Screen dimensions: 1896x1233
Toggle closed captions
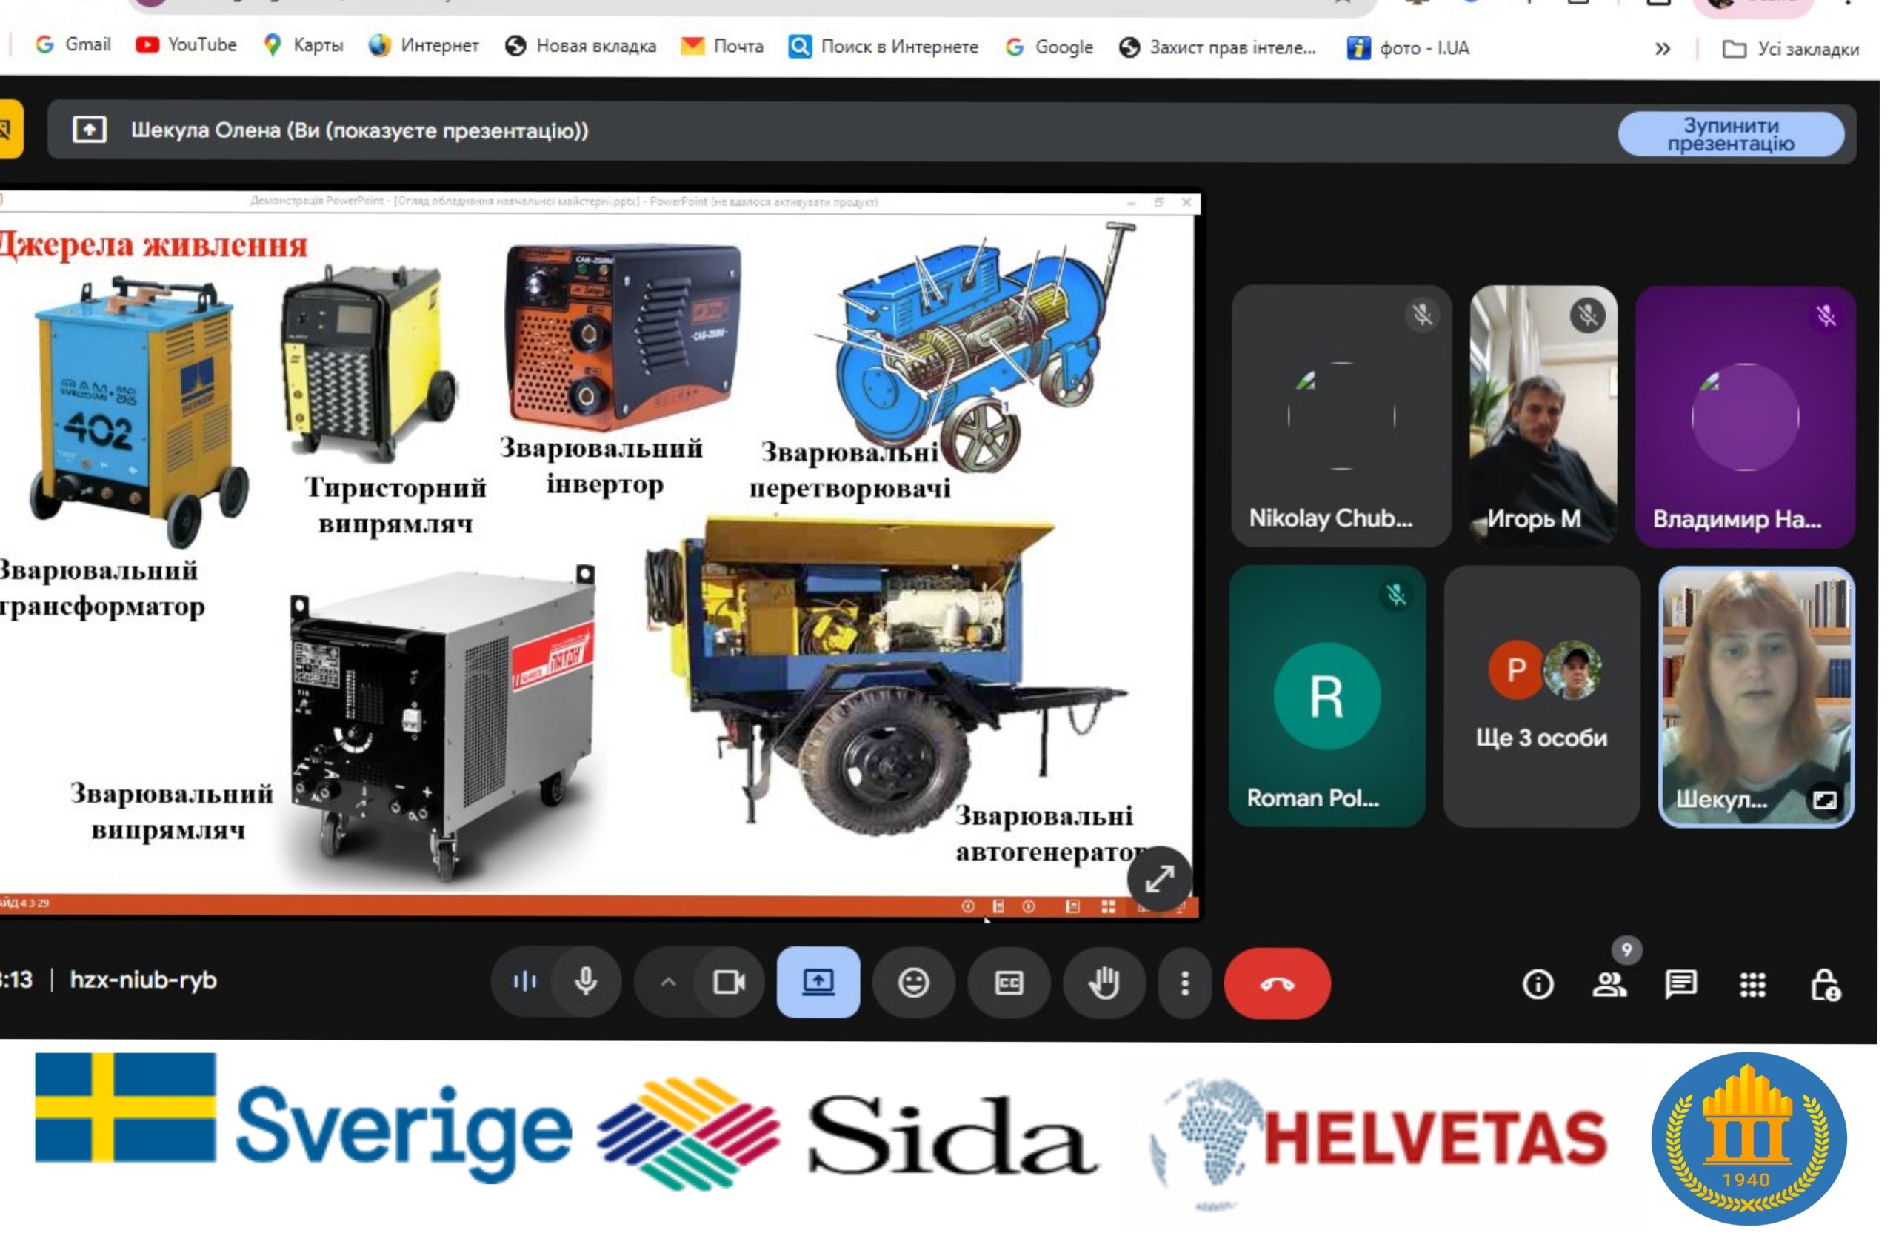click(x=1009, y=982)
